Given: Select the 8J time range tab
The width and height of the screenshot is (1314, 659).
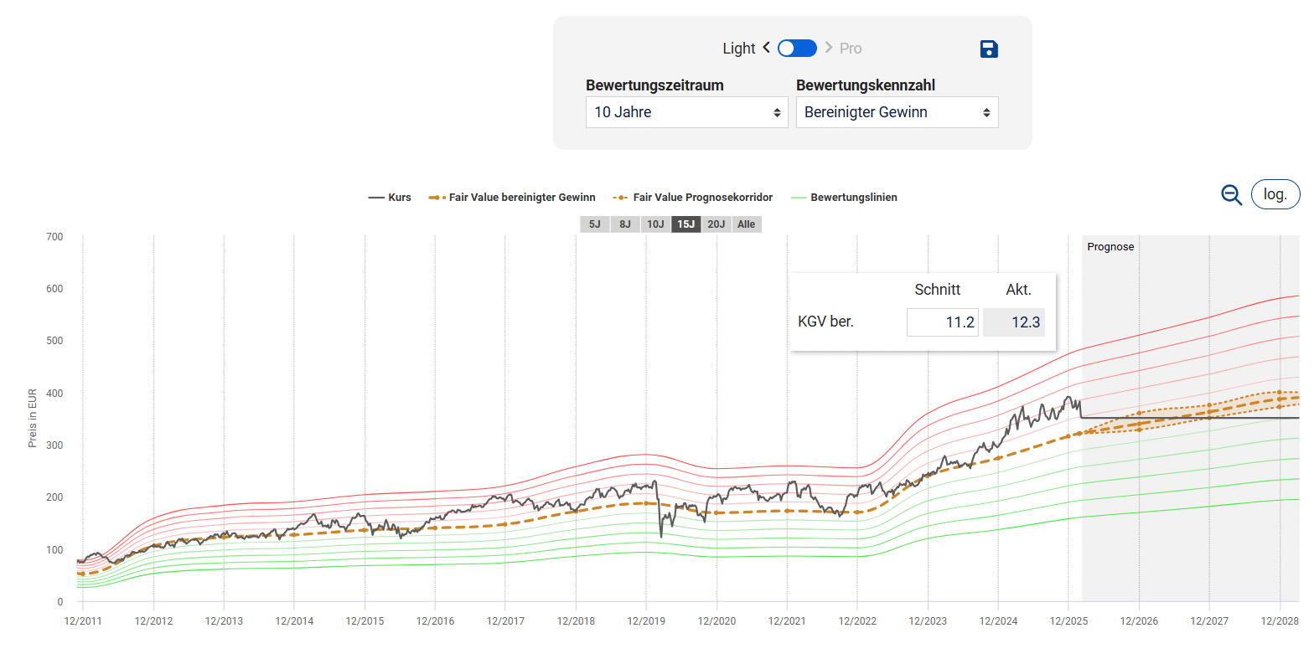Looking at the screenshot, I should pos(625,224).
